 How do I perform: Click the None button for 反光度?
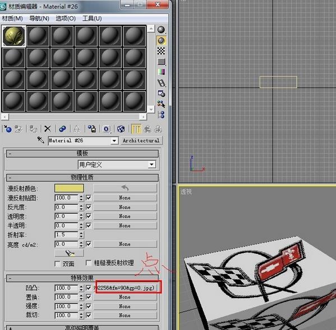tap(125, 207)
